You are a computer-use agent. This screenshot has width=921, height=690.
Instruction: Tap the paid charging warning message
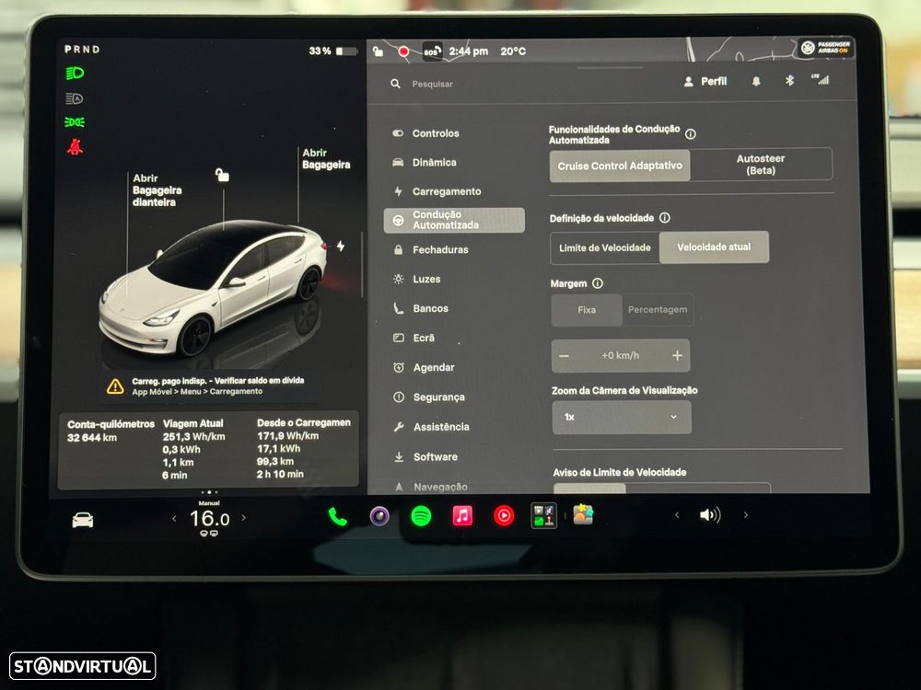(206, 386)
